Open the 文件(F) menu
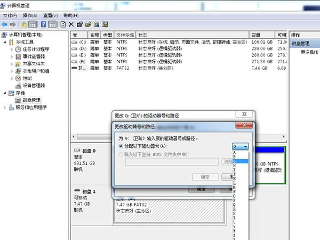 click(x=11, y=15)
